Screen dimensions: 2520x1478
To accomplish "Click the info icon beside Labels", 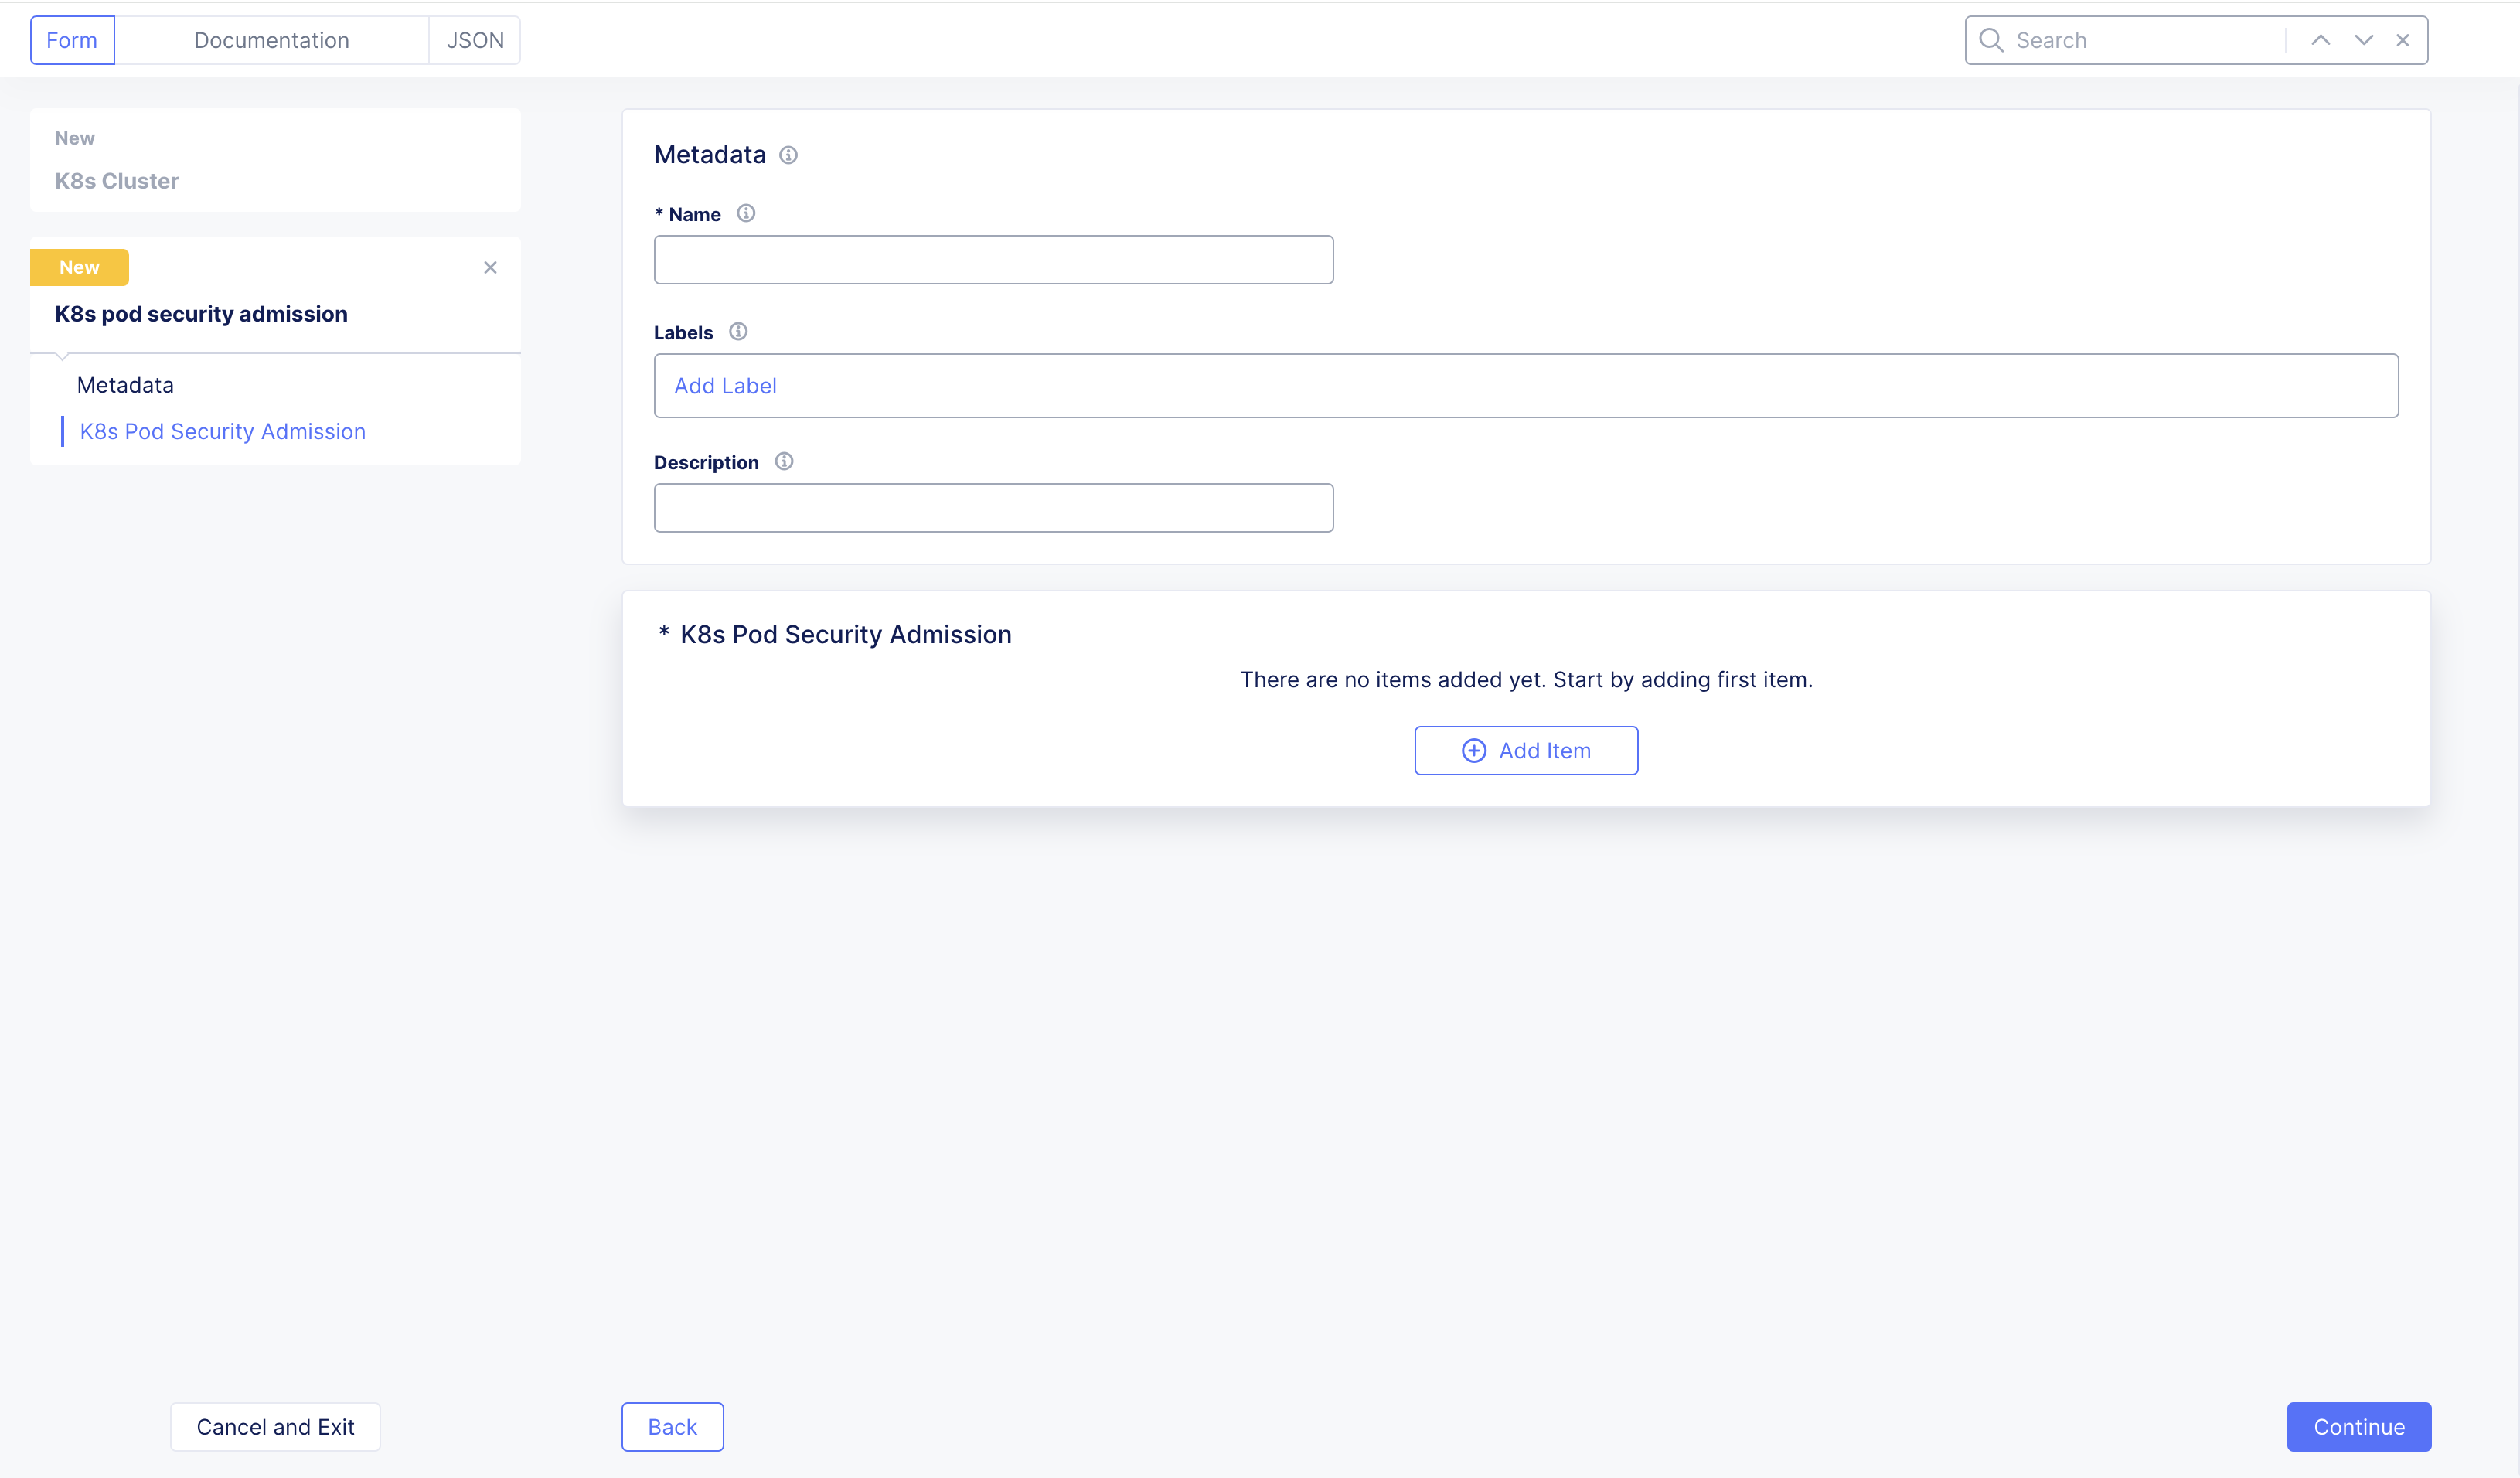I will coord(738,332).
